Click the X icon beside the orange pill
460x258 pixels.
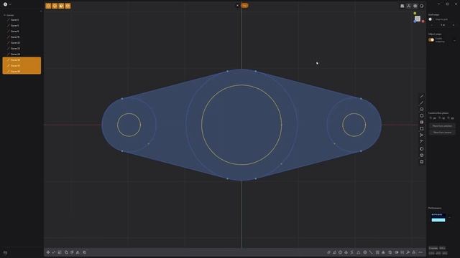(x=237, y=5)
